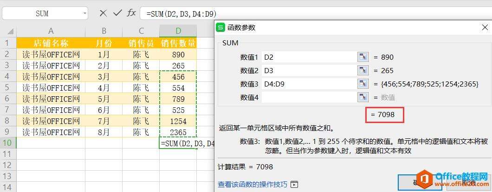The image size is (492, 192).
Task: Click the select-all corner triangle
Action: coord(10,31)
